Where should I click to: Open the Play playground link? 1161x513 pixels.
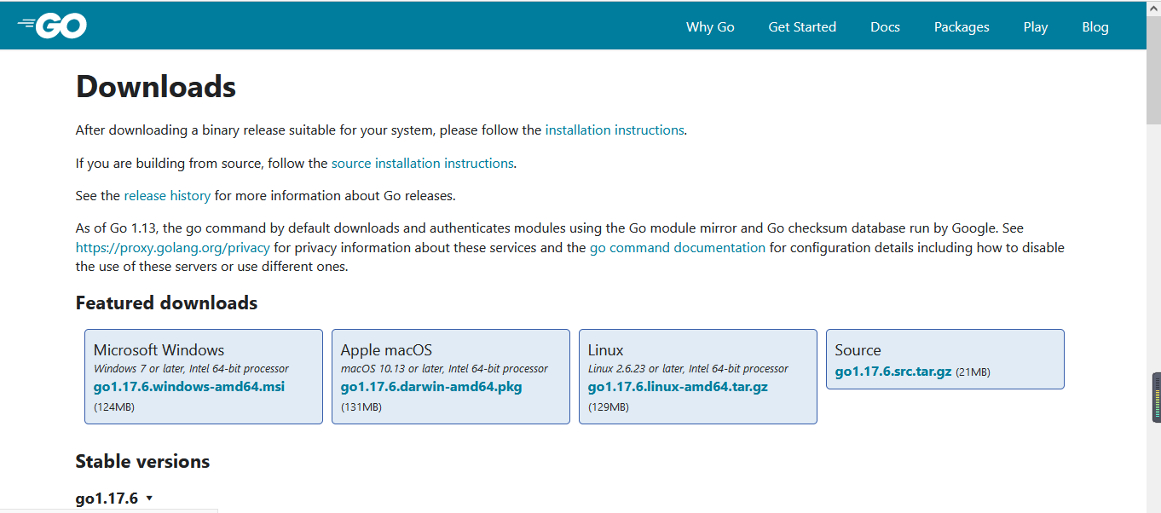1036,26
